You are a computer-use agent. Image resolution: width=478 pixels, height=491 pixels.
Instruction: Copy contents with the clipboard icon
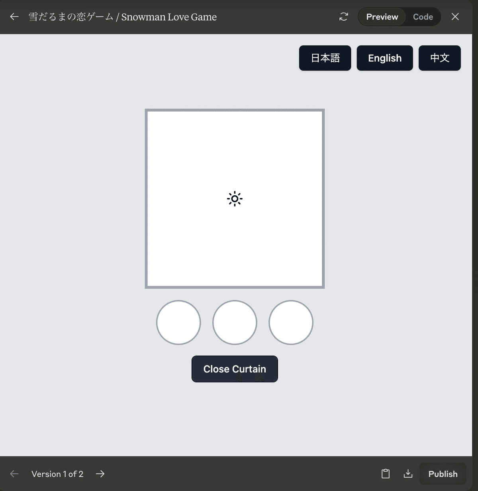click(x=386, y=474)
